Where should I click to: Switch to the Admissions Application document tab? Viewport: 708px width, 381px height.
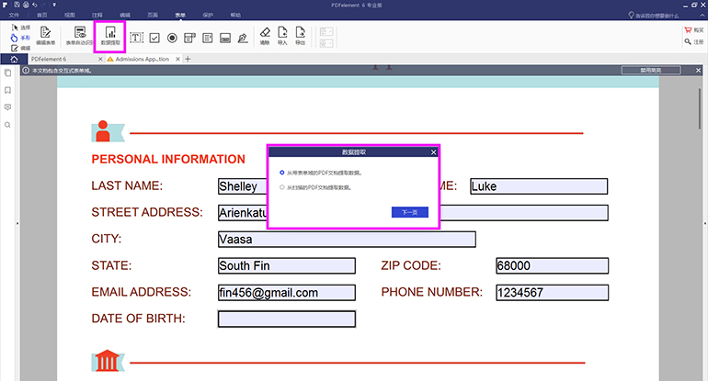coord(142,59)
